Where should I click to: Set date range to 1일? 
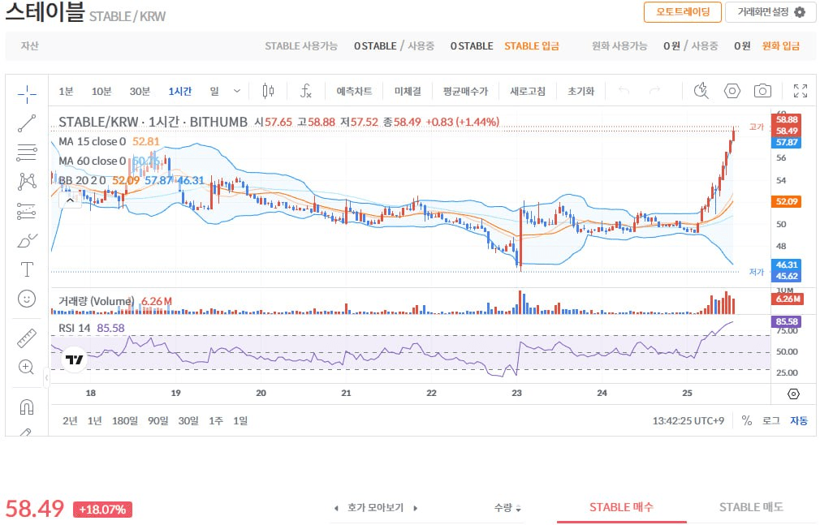point(240,420)
